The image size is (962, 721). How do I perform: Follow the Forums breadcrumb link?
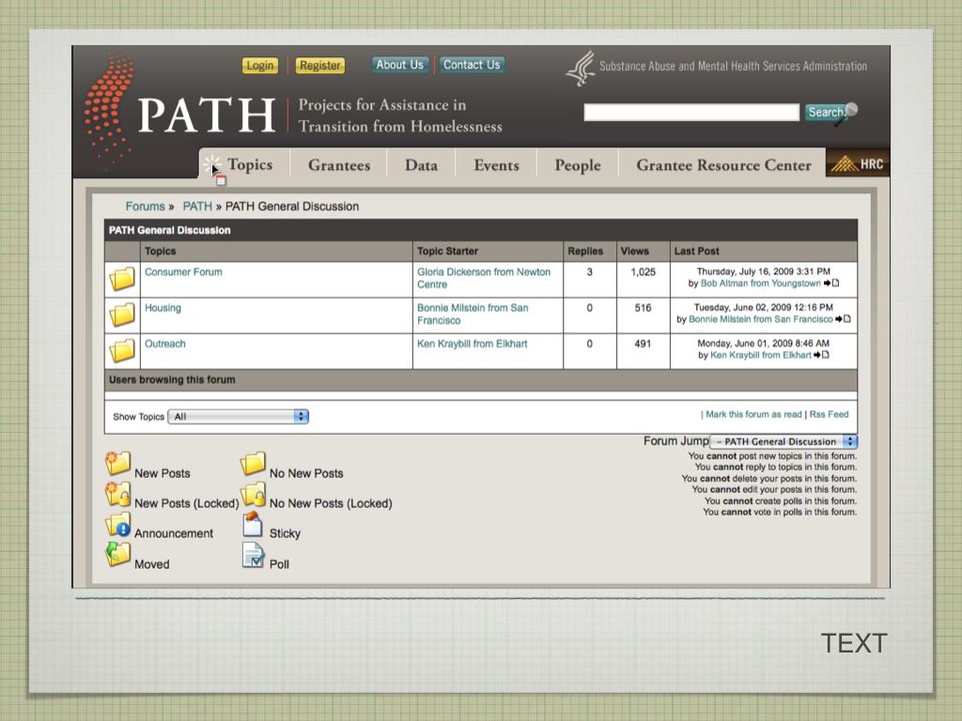[146, 207]
